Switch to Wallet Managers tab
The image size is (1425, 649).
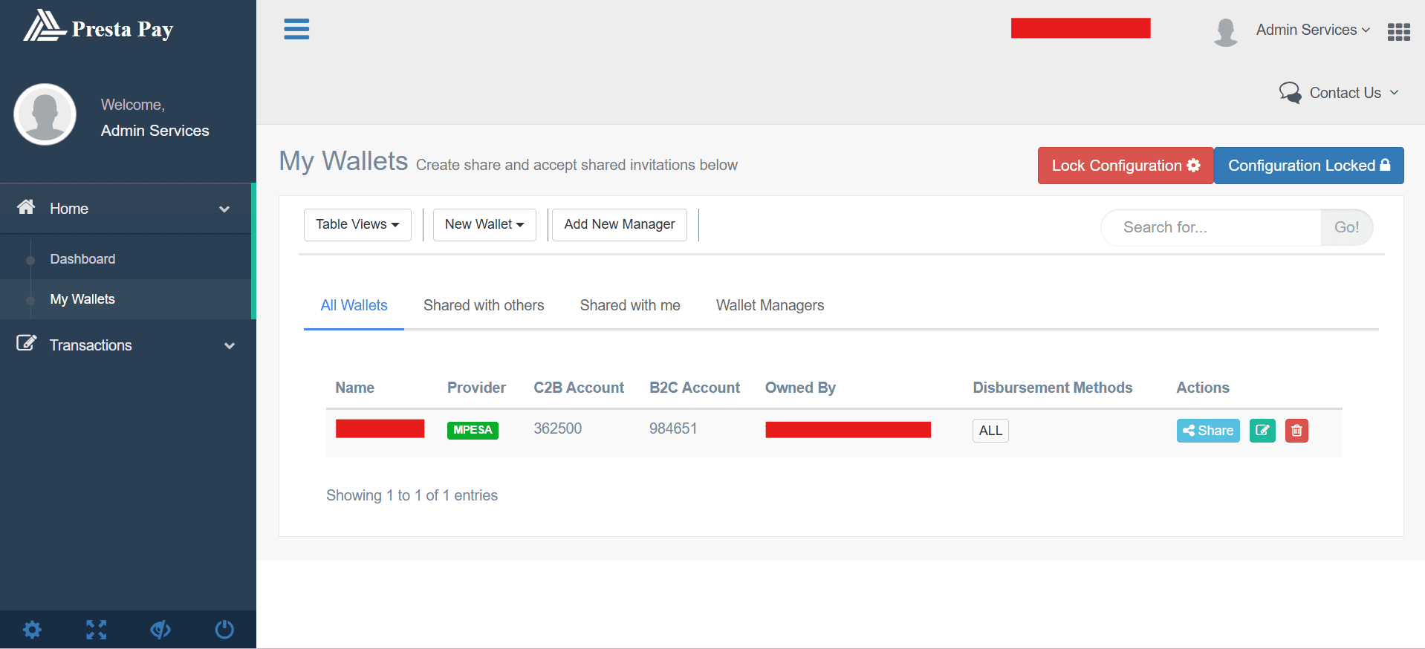click(770, 305)
